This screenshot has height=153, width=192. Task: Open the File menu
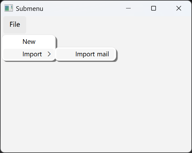(15, 25)
